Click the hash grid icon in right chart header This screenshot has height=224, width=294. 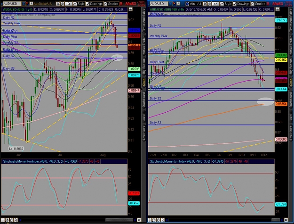coord(178,4)
